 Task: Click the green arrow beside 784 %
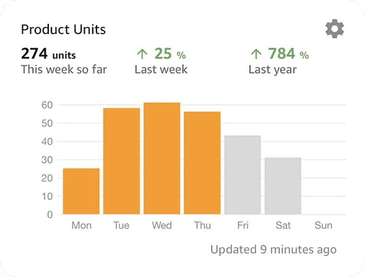point(256,54)
